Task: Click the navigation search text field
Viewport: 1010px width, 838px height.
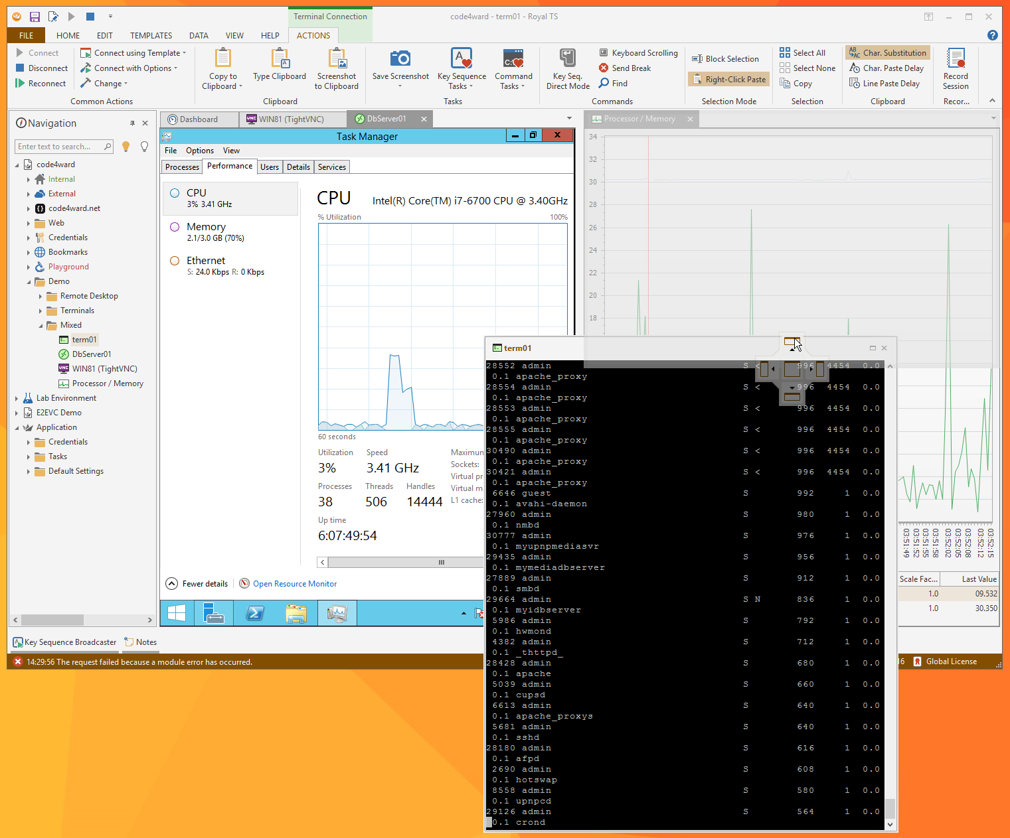Action: (x=58, y=147)
